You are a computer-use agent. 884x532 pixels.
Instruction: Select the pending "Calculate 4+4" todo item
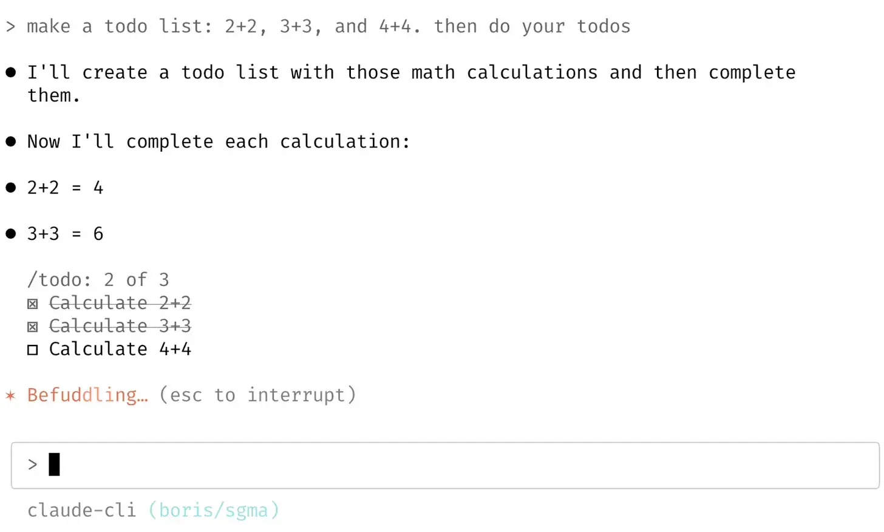[120, 349]
